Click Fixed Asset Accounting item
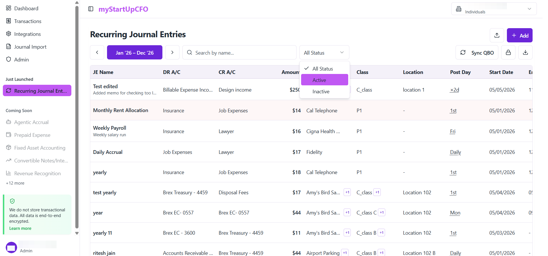 pos(36,148)
